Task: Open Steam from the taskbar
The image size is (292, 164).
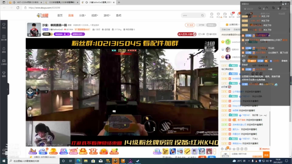Action: point(138,161)
